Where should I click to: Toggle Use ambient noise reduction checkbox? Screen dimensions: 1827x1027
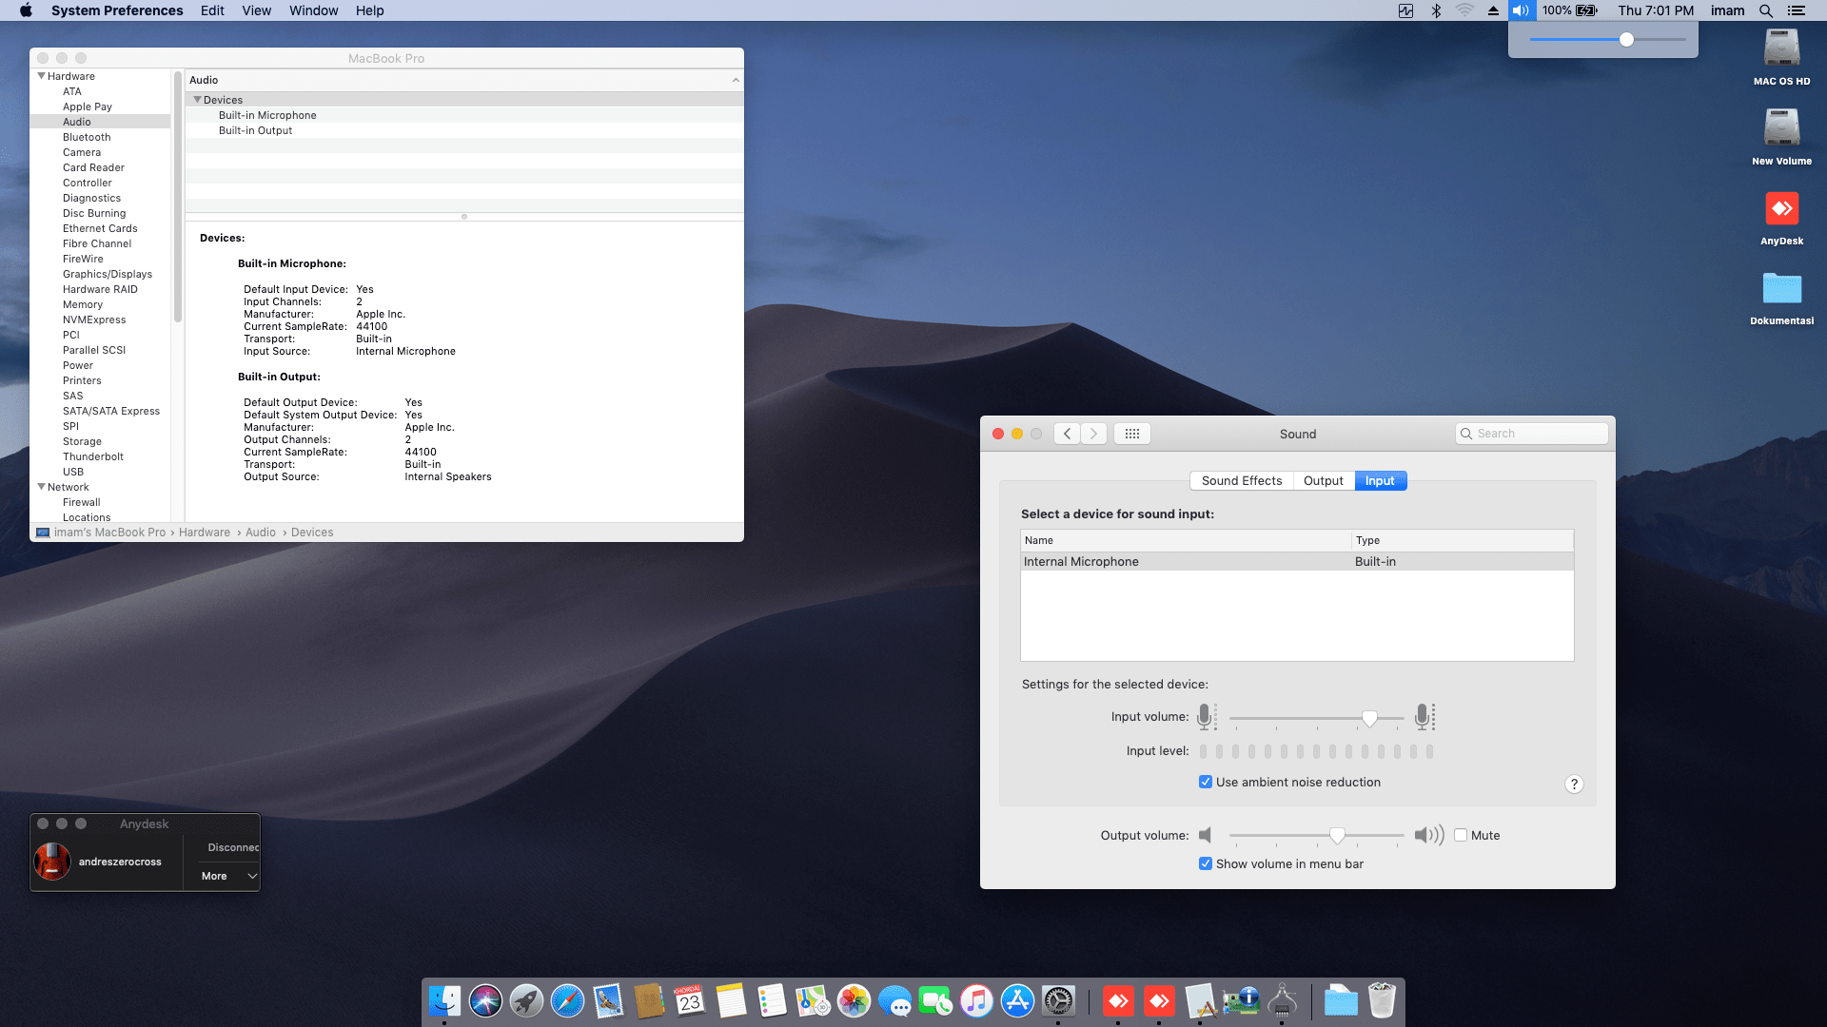coord(1206,782)
